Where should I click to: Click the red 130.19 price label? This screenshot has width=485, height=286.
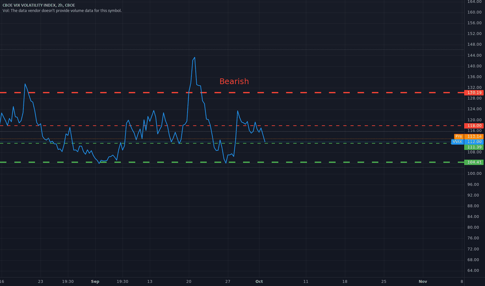[474, 93]
